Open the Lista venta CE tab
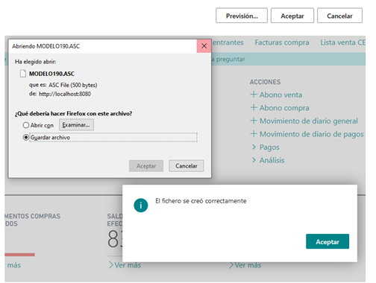This screenshot has height=283, width=376. pyautogui.click(x=342, y=42)
